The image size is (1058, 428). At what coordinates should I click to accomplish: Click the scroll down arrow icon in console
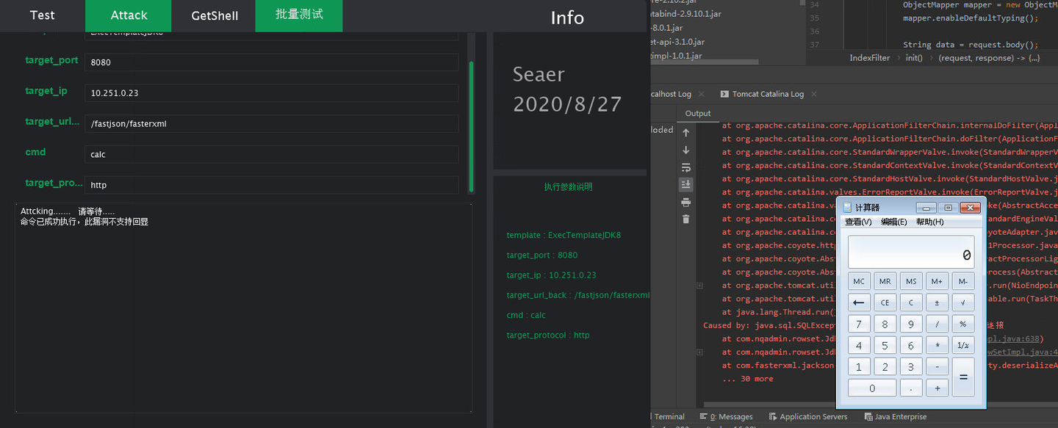click(x=685, y=150)
